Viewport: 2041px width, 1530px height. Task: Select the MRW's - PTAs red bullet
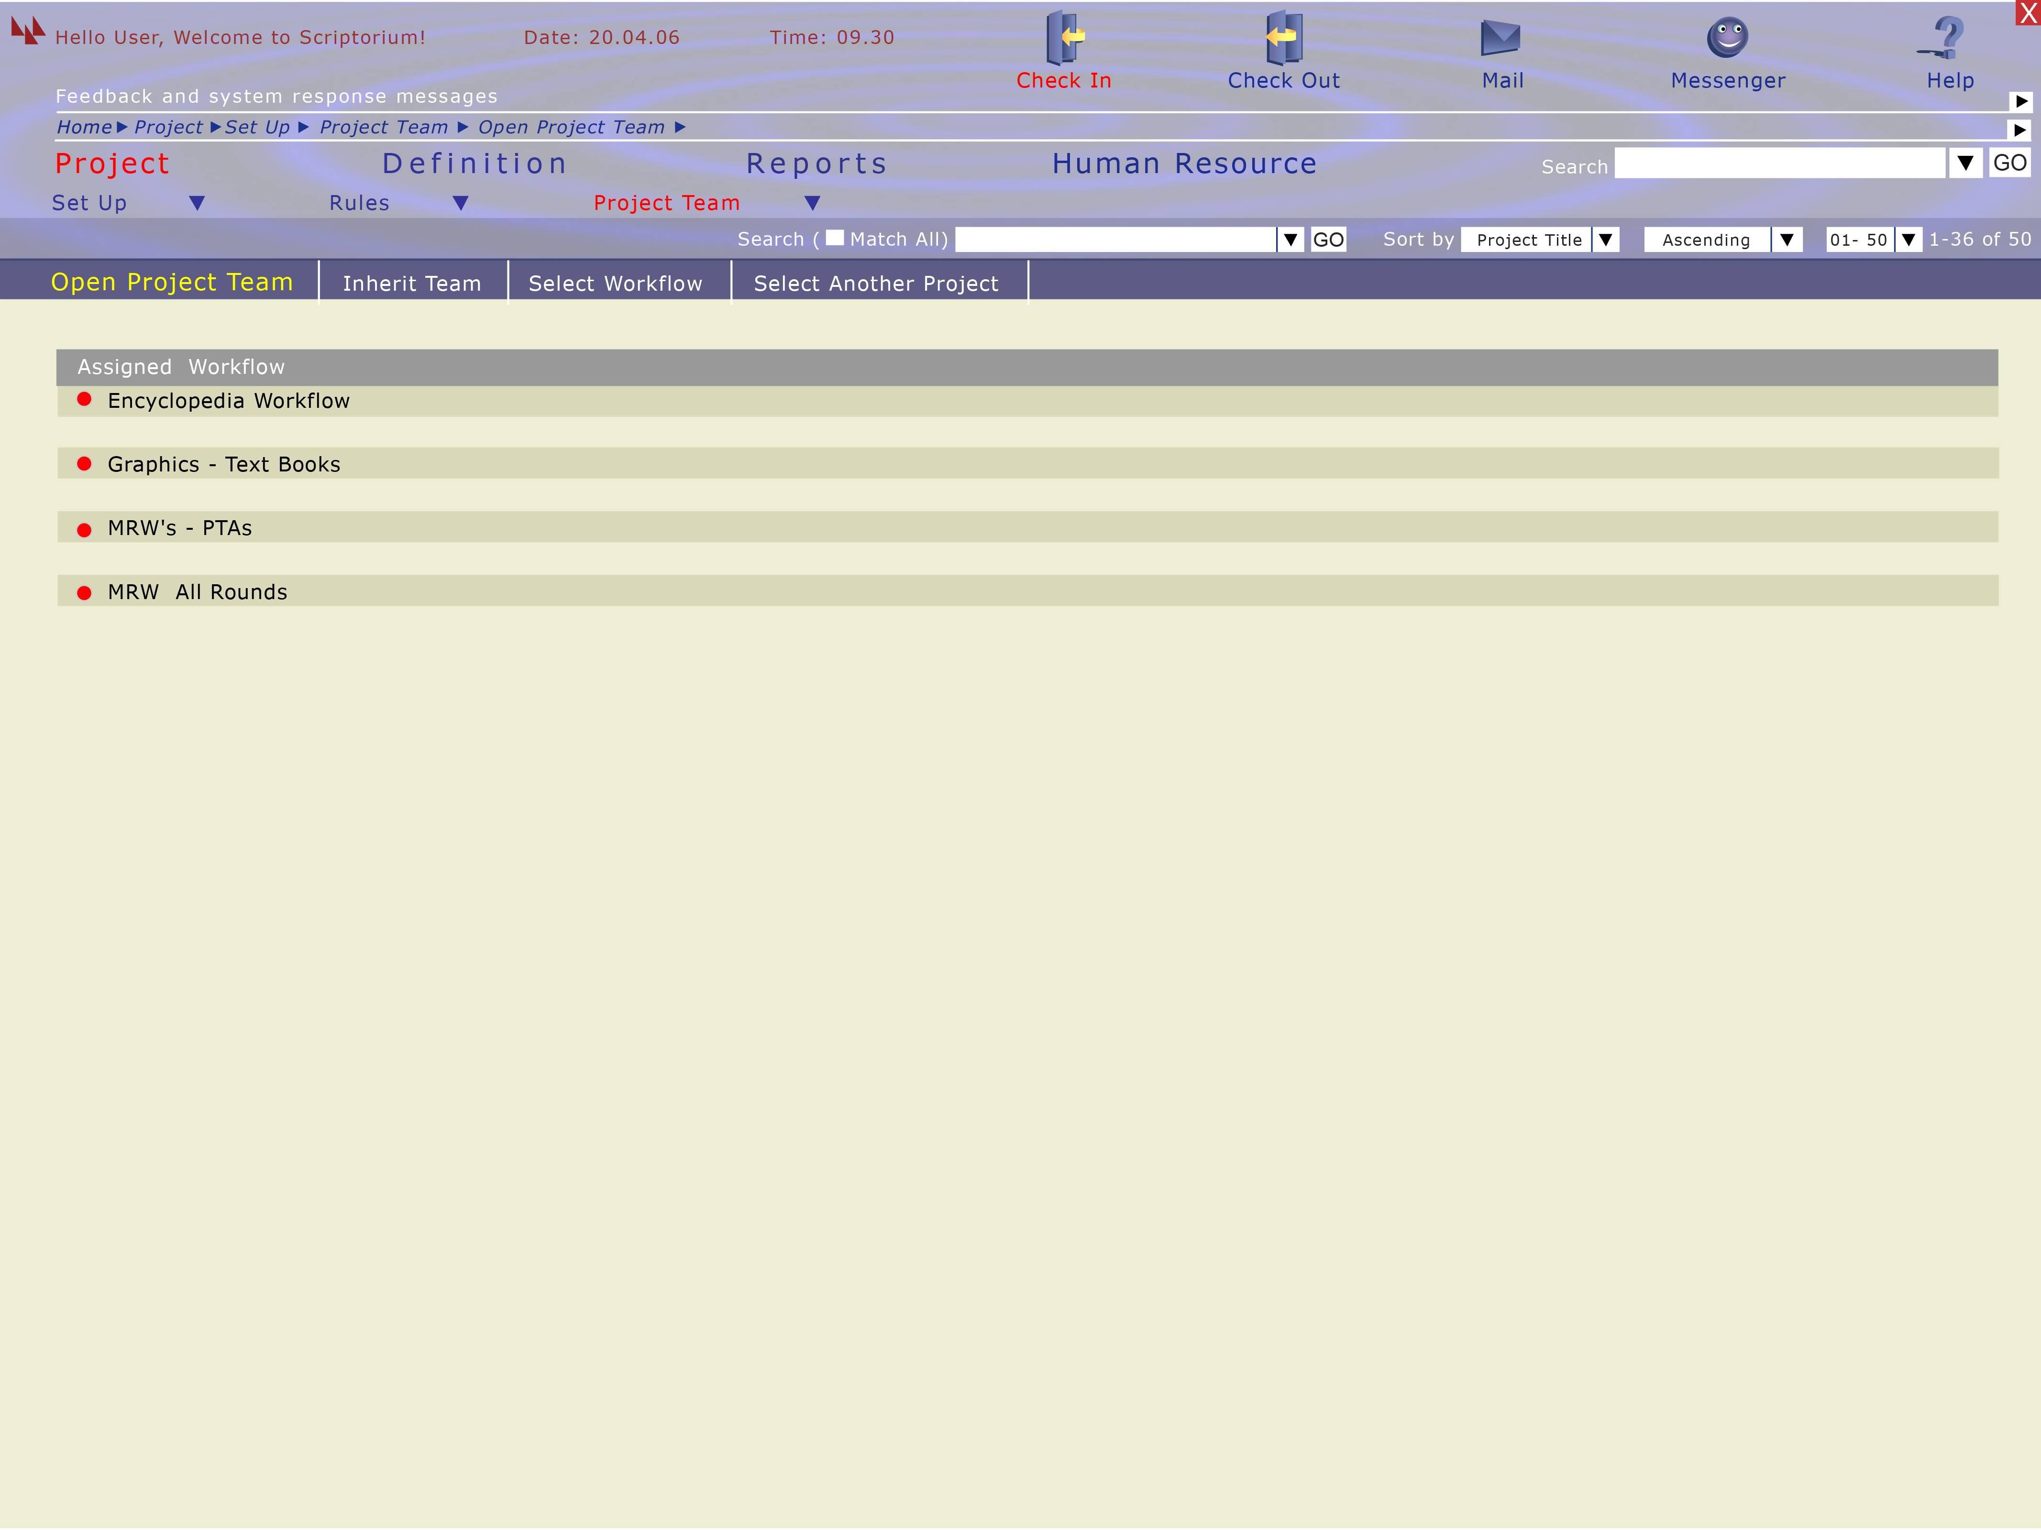click(x=84, y=529)
